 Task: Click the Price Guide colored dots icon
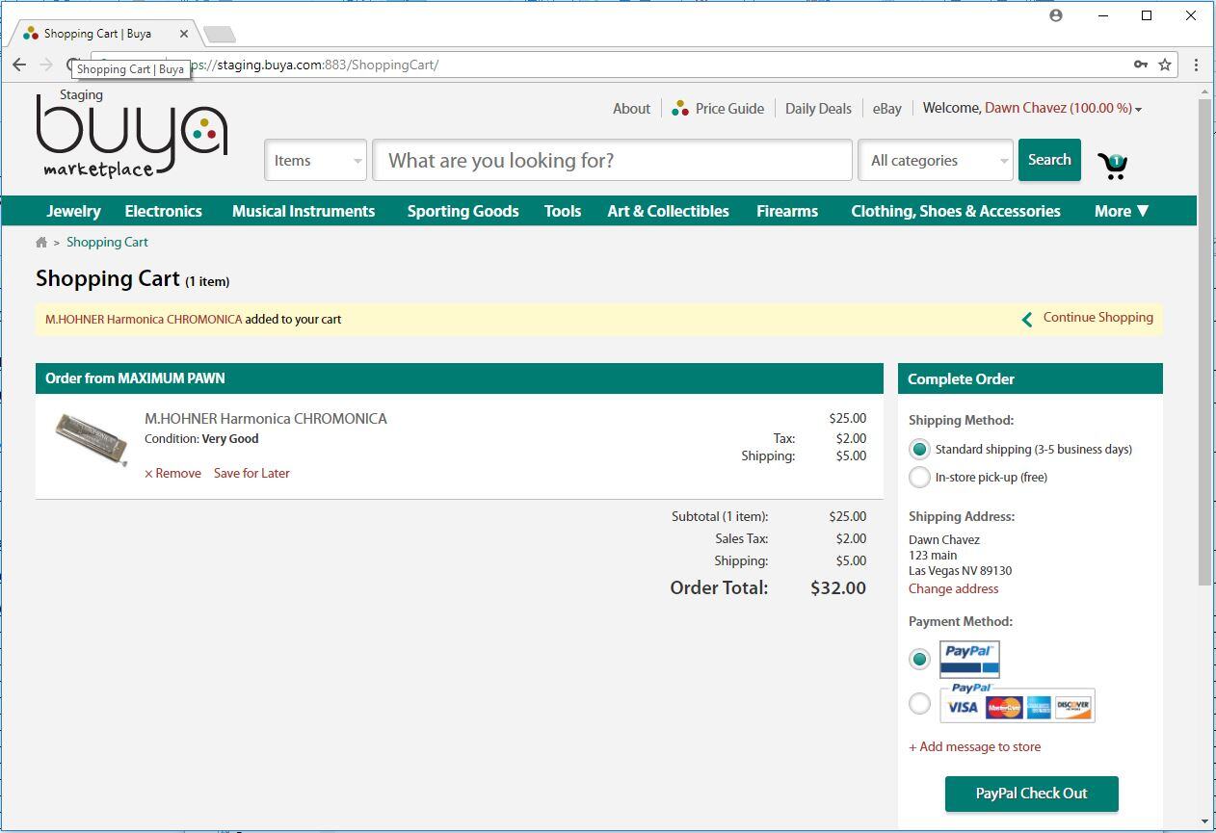(x=680, y=108)
